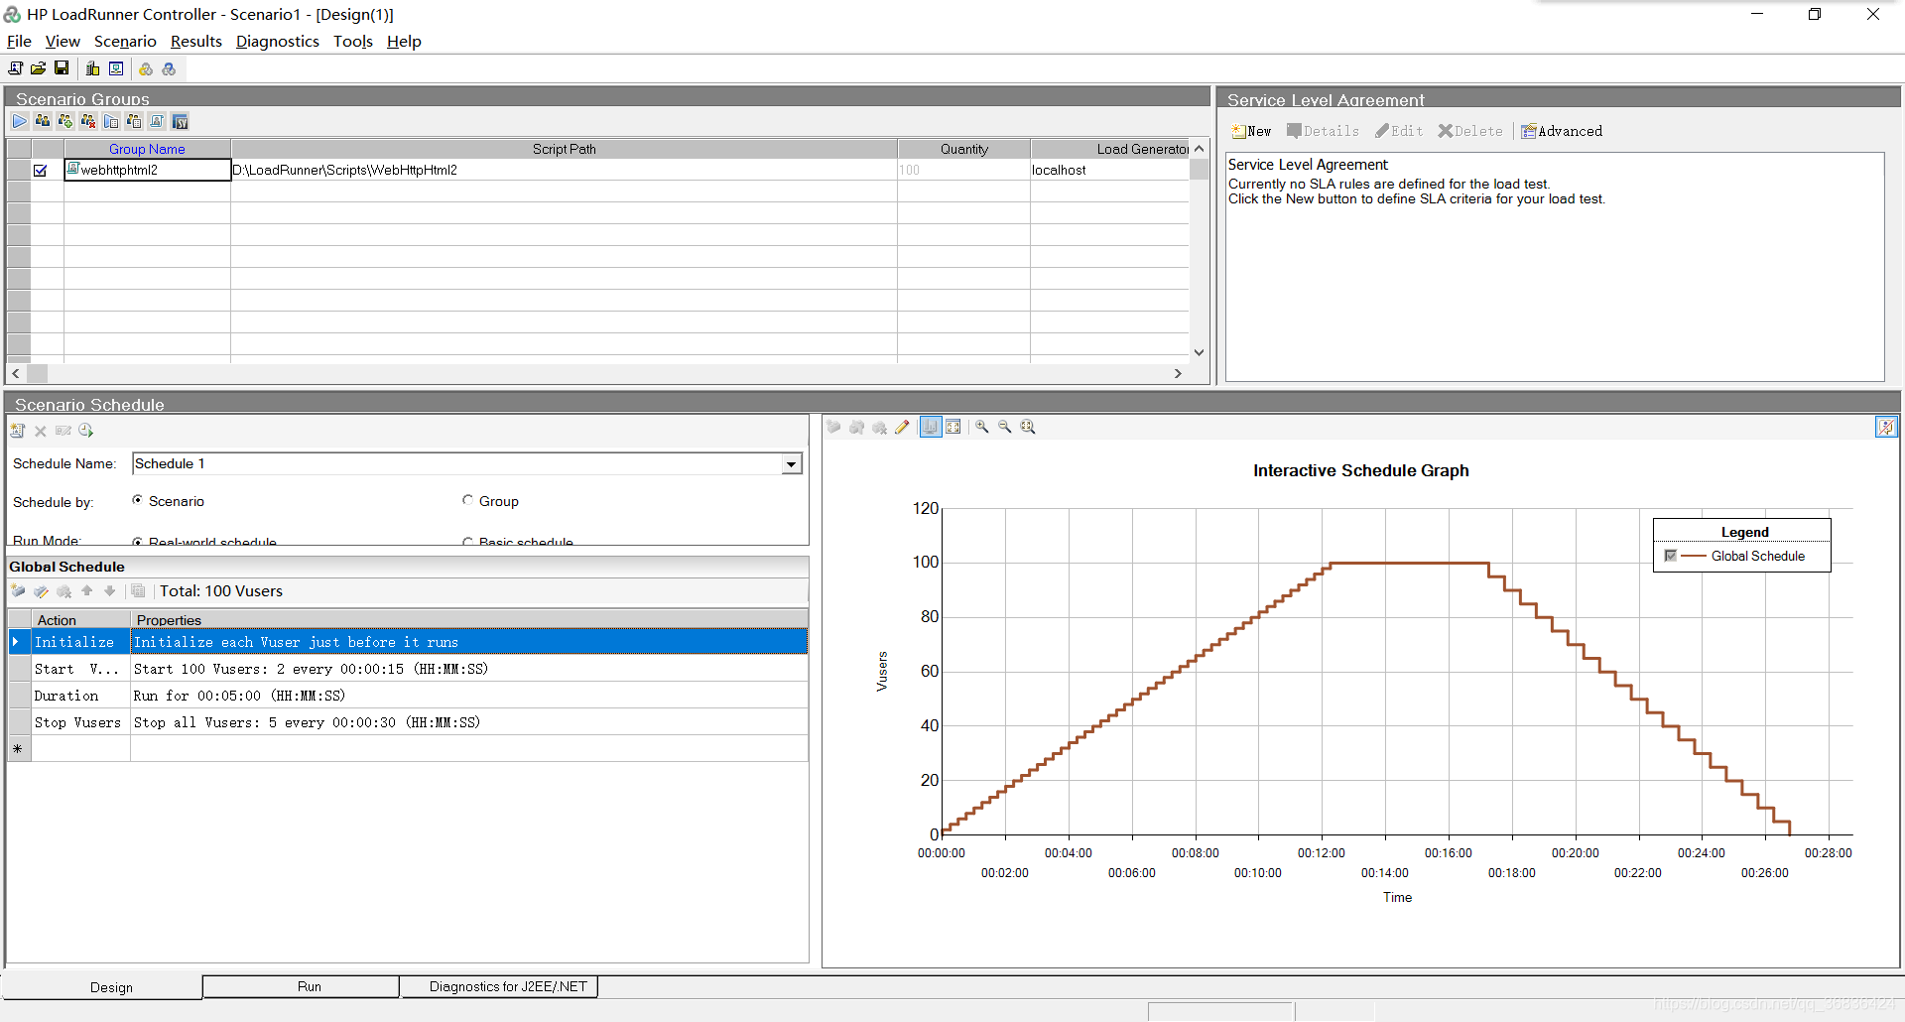Select Schedule by Group radio button
The width and height of the screenshot is (1905, 1022).
[467, 500]
